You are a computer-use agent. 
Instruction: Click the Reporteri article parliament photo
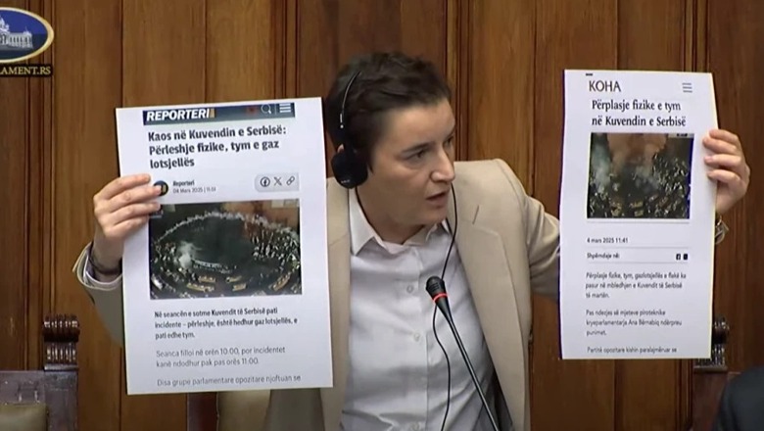pyautogui.click(x=224, y=249)
